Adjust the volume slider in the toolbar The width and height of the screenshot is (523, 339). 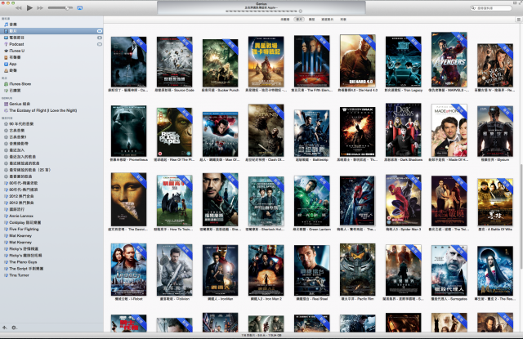click(x=60, y=7)
